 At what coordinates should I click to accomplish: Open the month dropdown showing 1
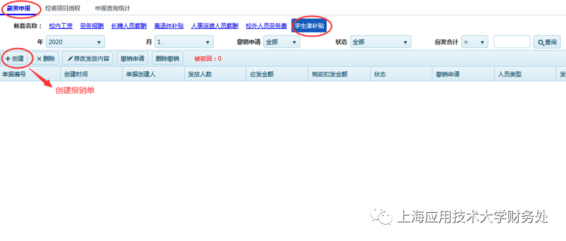coord(184,42)
